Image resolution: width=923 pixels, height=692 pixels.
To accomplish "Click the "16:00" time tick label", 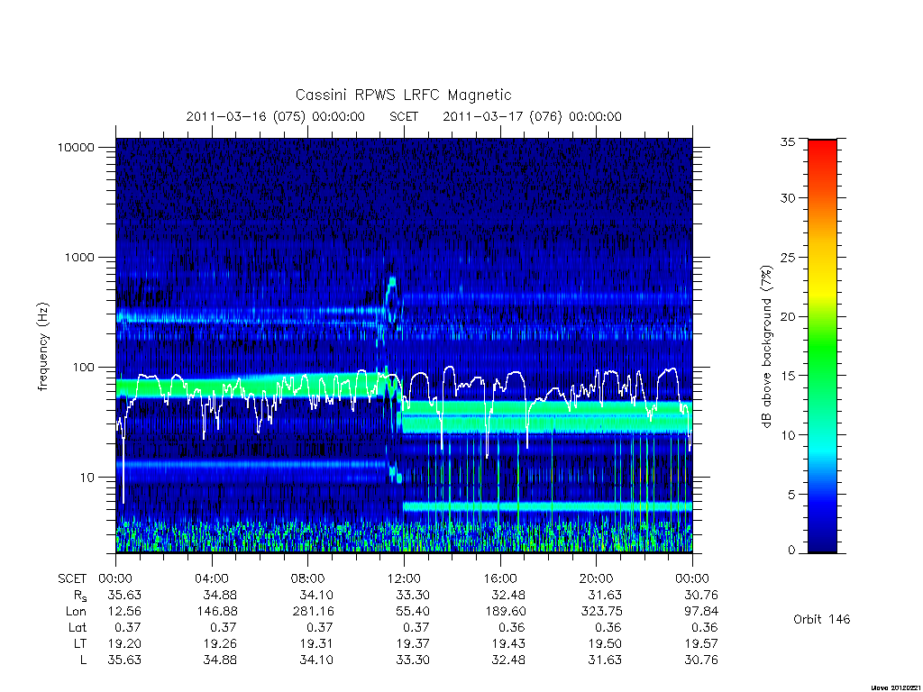I will (499, 578).
